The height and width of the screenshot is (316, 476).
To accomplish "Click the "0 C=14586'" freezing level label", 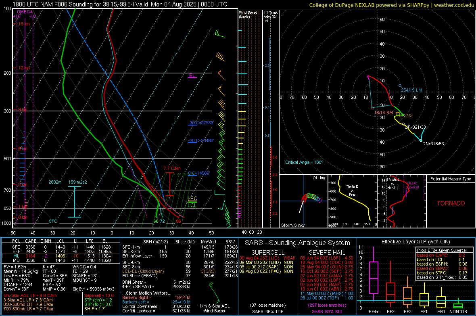I will (199, 173).
